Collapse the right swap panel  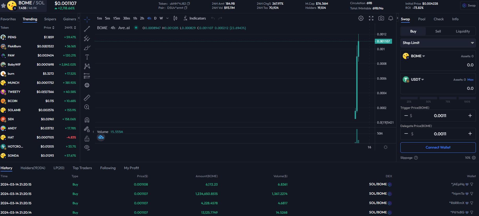point(398,18)
